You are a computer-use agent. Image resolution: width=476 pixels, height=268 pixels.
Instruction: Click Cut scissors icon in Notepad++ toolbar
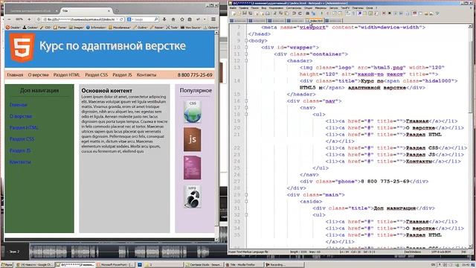[x=274, y=13]
